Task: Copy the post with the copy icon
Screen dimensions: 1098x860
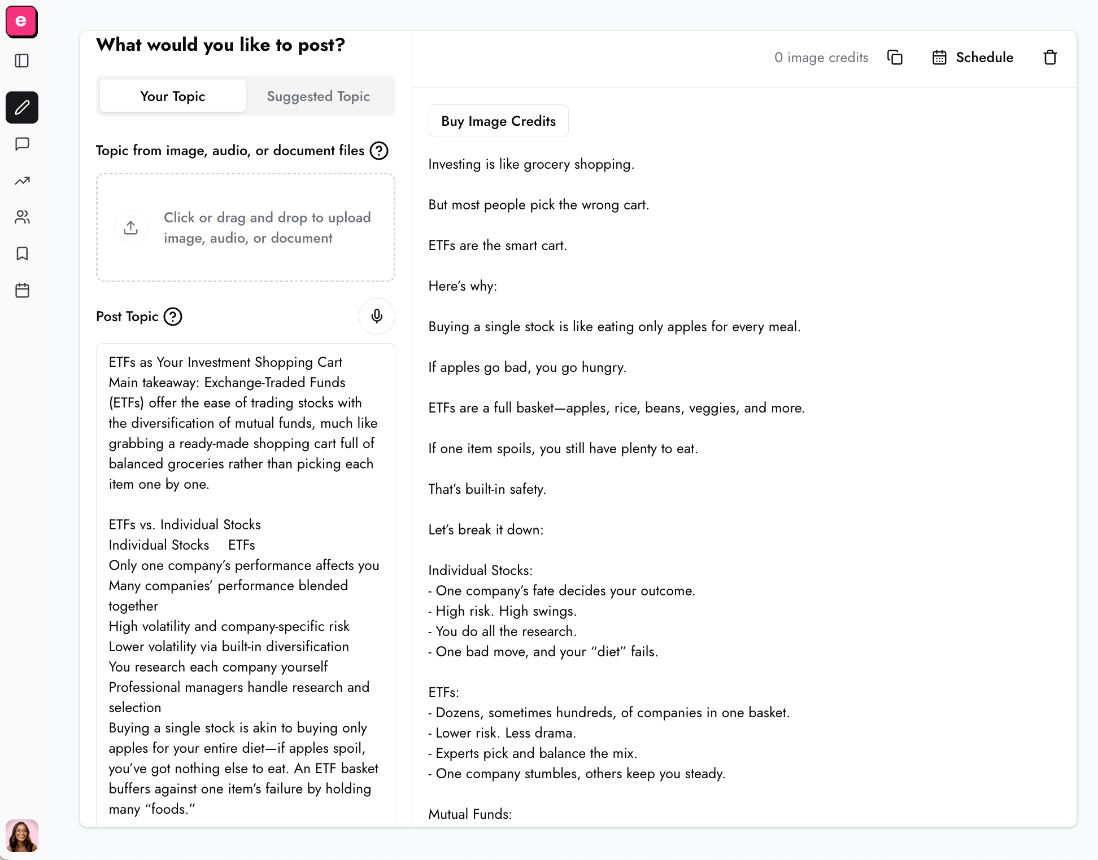Action: 895,58
